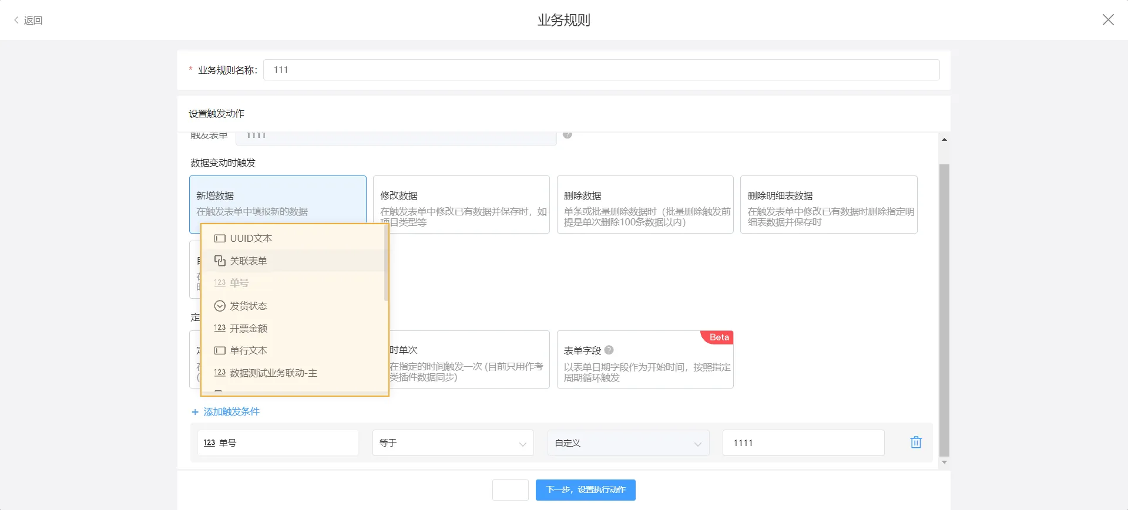
Task: Select 数据测试业务联动-主 field
Action: pos(273,373)
